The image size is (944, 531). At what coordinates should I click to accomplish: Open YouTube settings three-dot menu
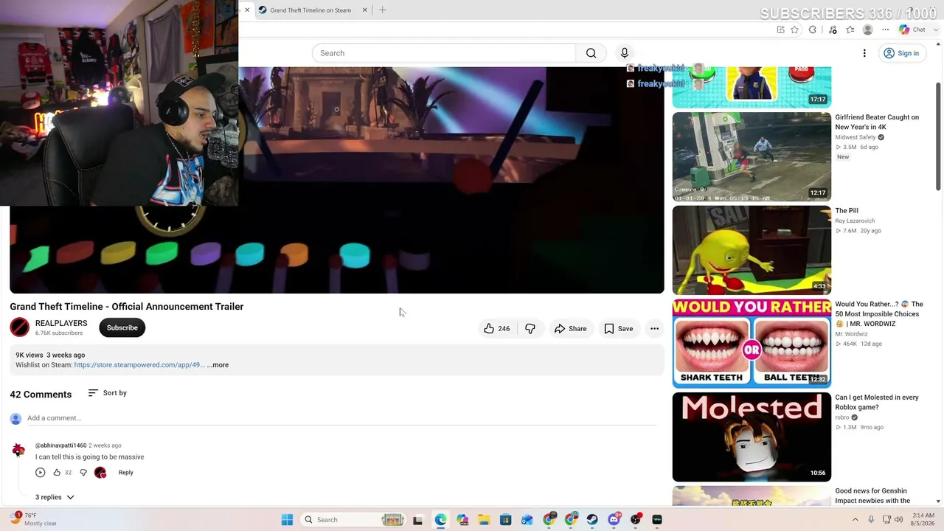pyautogui.click(x=864, y=53)
